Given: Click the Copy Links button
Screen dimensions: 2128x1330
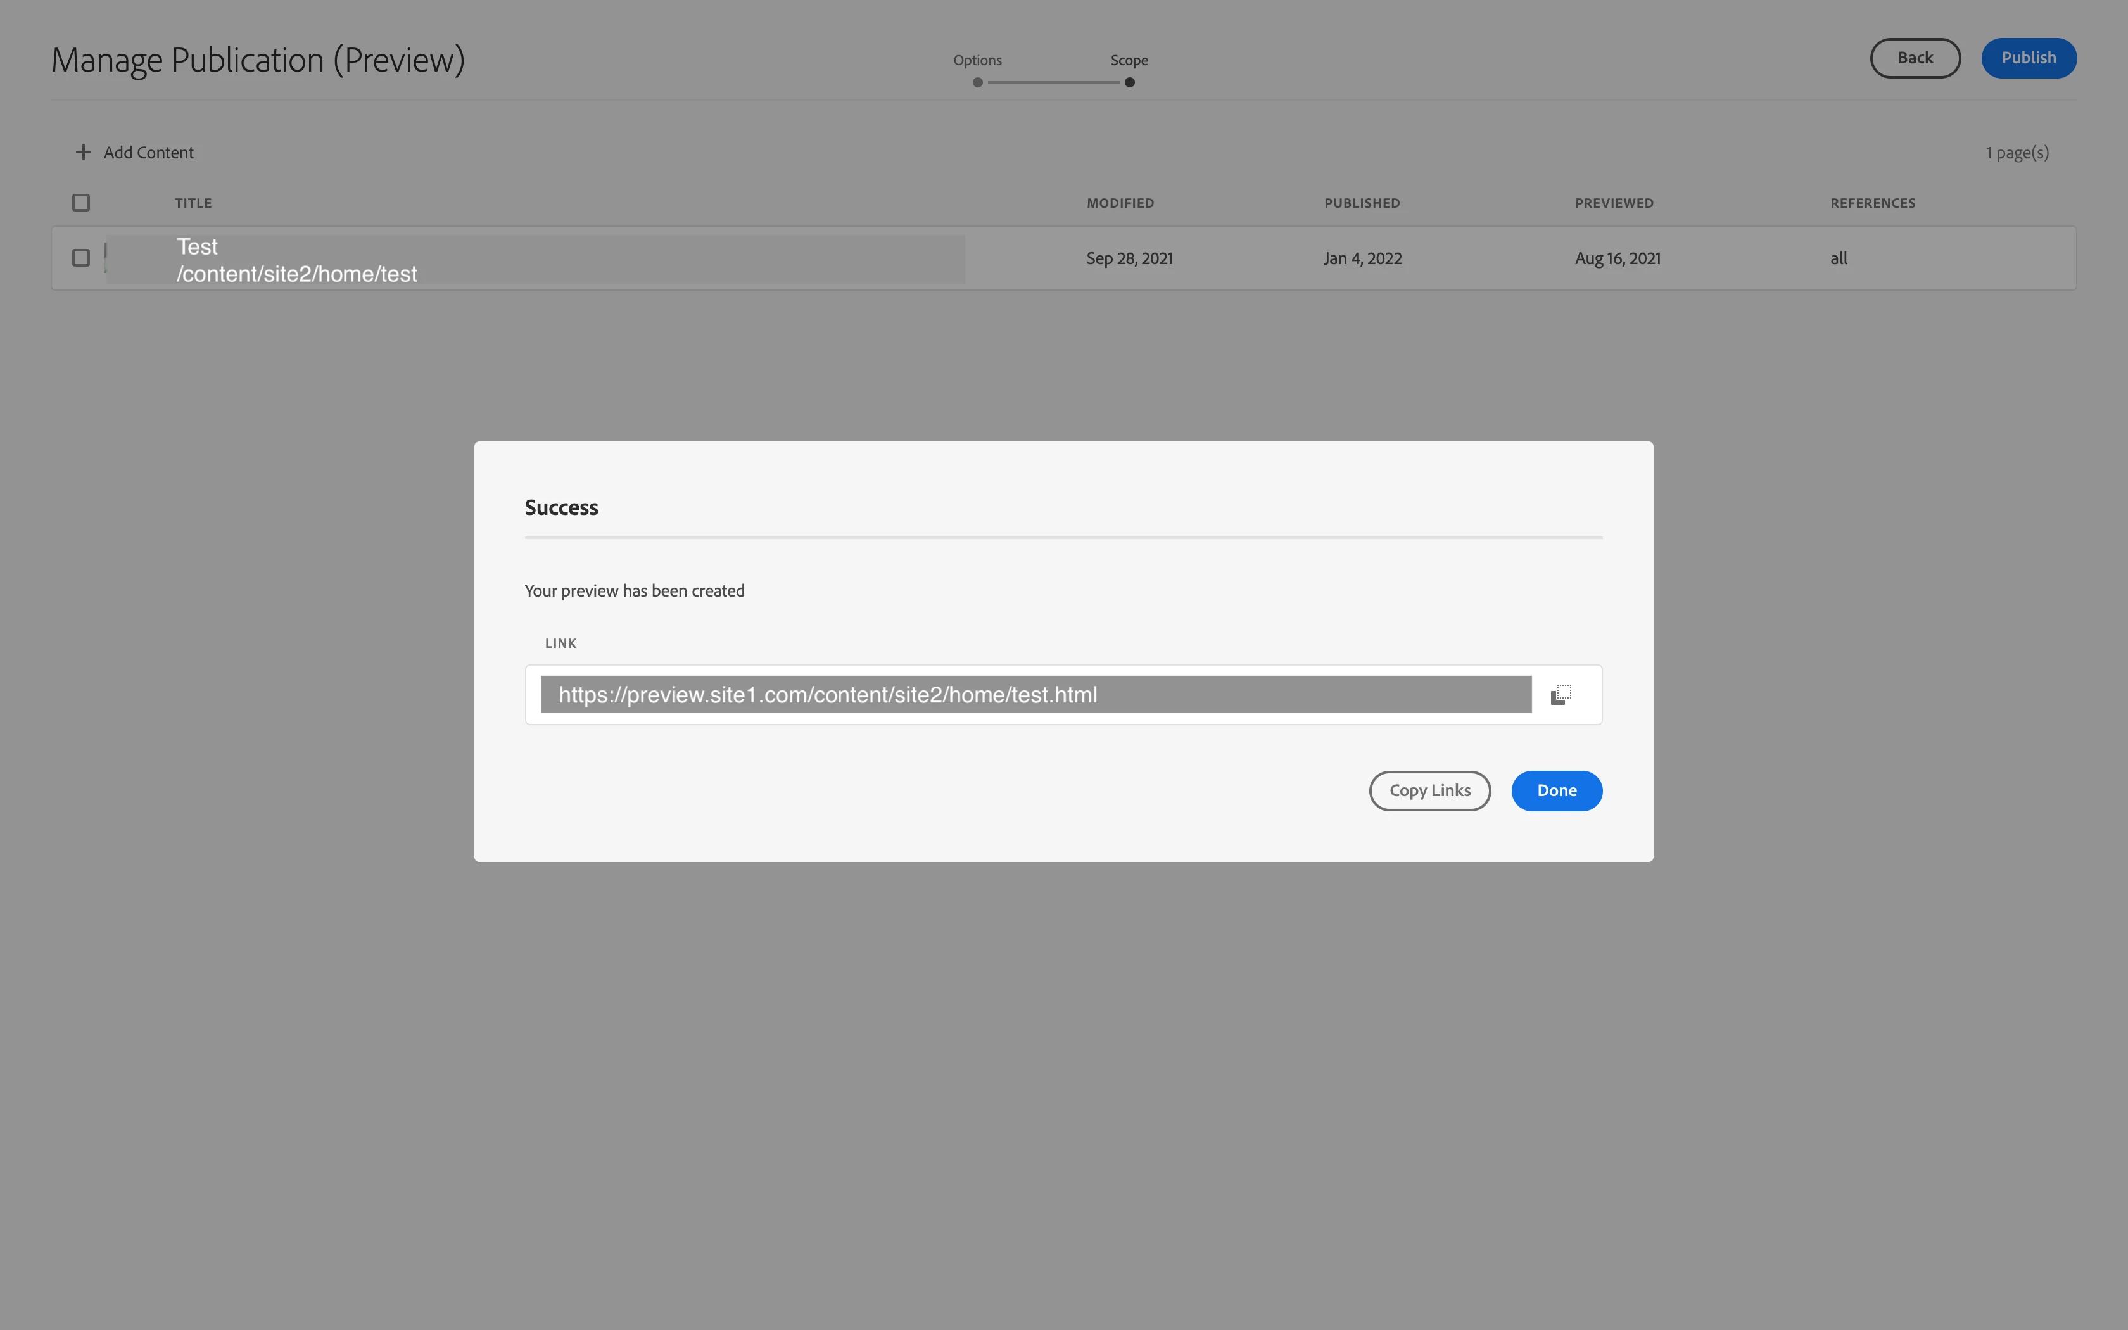Looking at the screenshot, I should pyautogui.click(x=1429, y=791).
